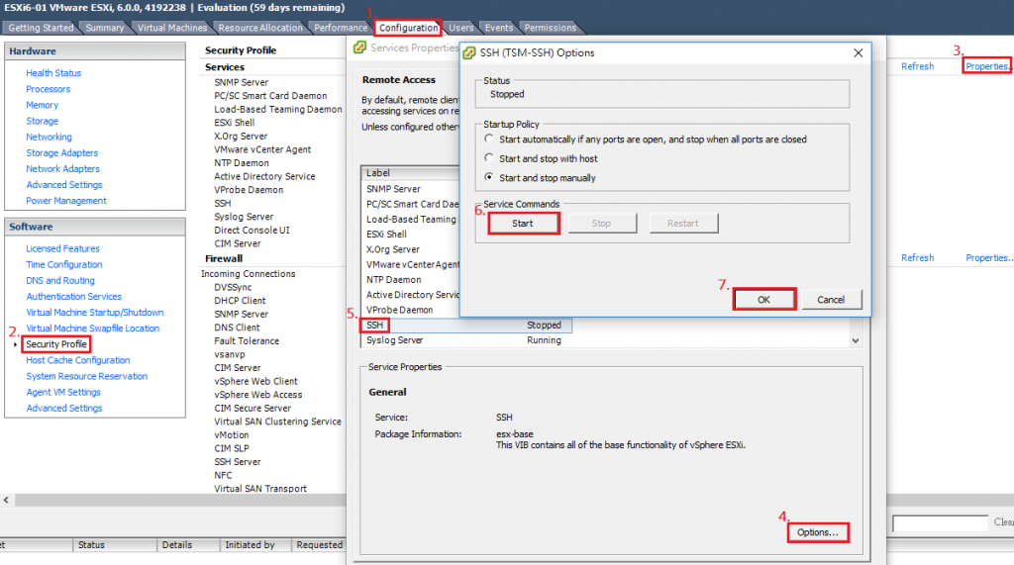Open the Resource Allocation tab
Screen dimensions: 1014x565
260,28
